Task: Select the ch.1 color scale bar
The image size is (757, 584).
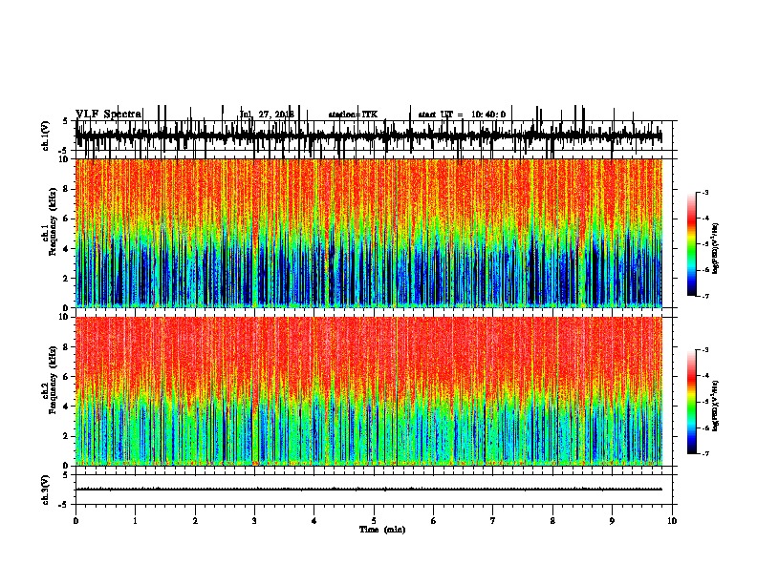Action: [691, 243]
